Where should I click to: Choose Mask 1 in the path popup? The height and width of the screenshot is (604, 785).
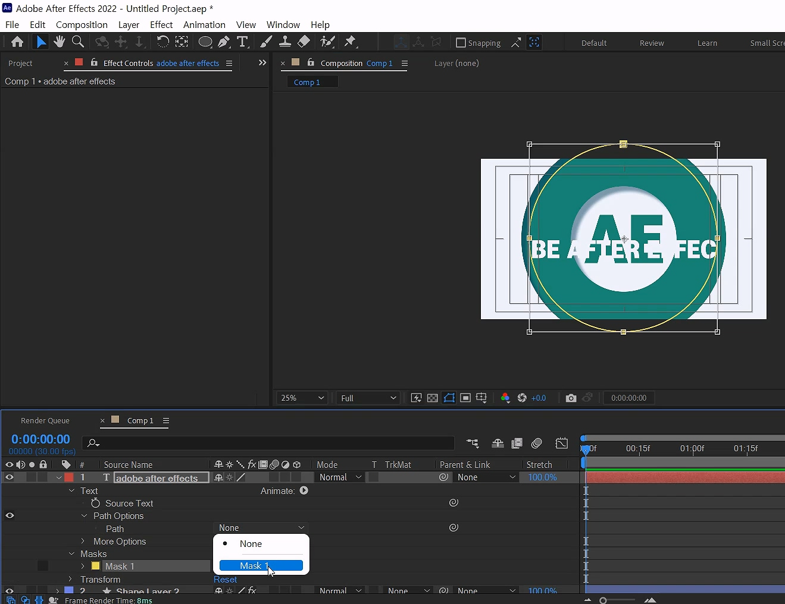pos(261,565)
